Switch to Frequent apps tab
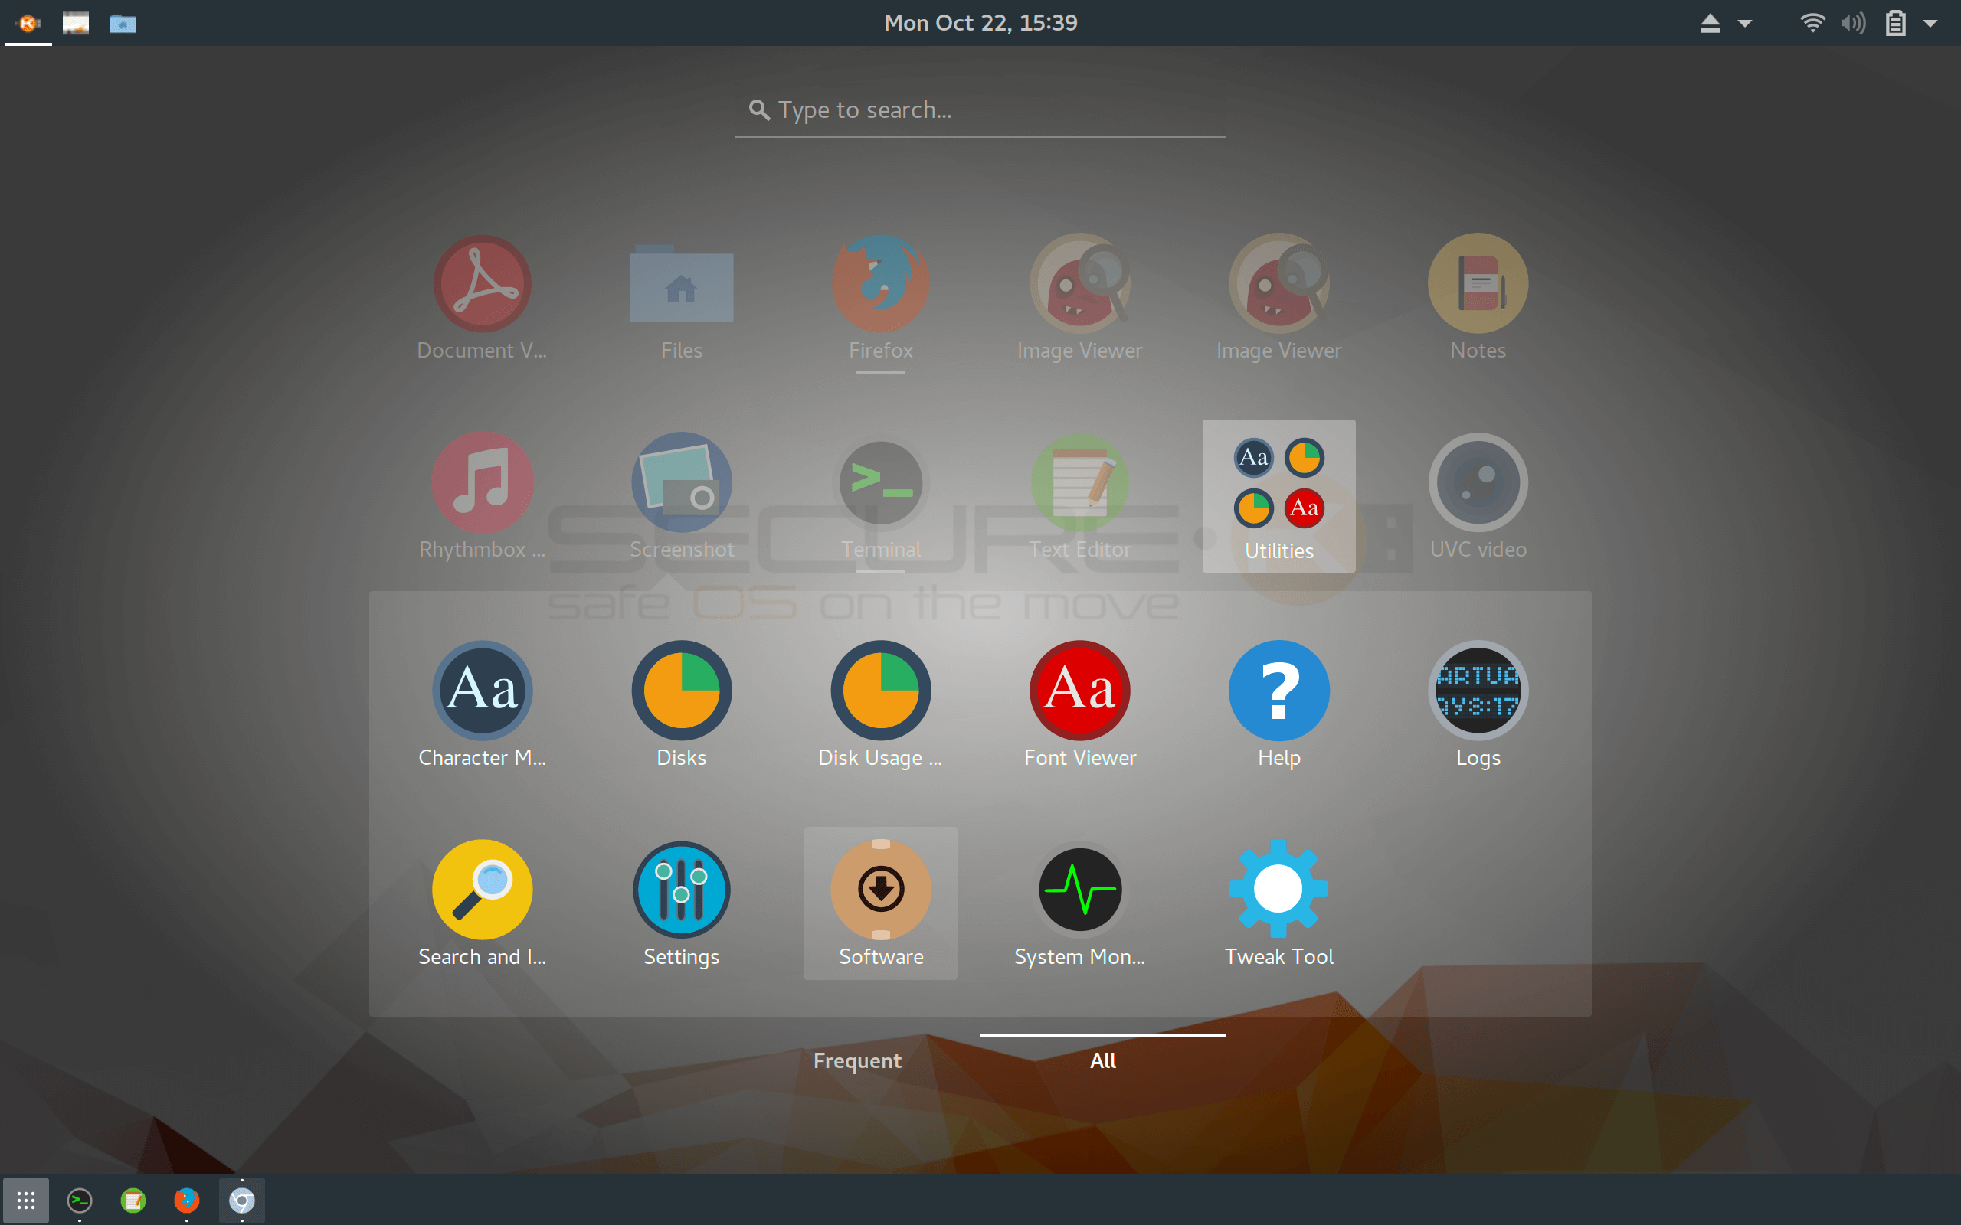This screenshot has width=1961, height=1225. point(857,1060)
